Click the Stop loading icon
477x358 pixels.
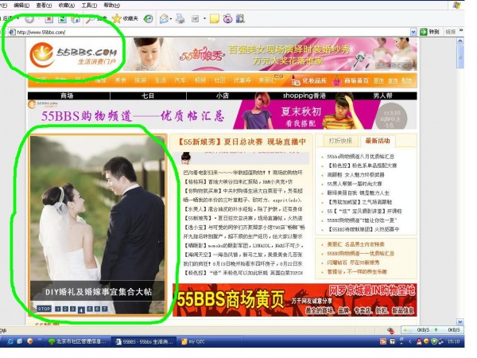(49, 19)
